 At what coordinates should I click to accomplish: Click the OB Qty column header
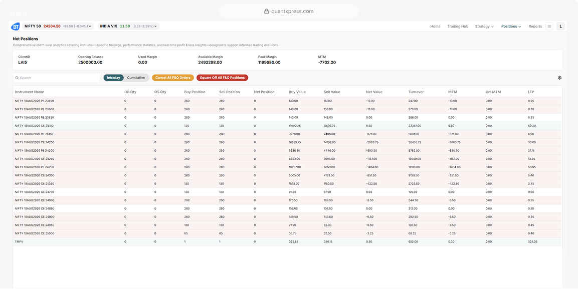click(130, 92)
